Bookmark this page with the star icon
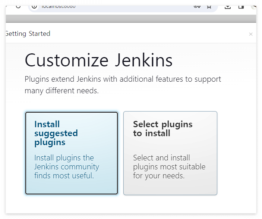Image resolution: width=262 pixels, height=219 pixels. pos(209,7)
